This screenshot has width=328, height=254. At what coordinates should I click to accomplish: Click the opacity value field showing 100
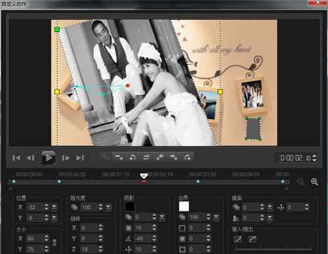coord(89,207)
